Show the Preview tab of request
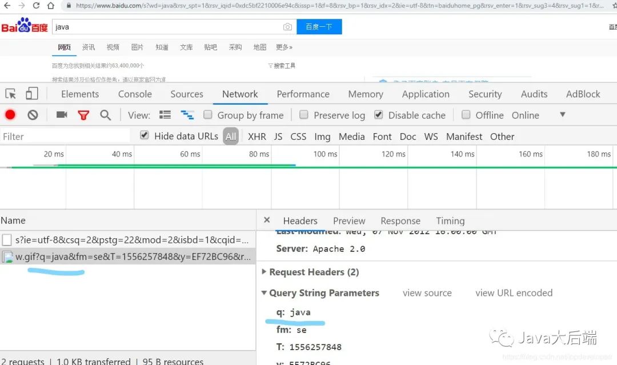 pos(349,220)
